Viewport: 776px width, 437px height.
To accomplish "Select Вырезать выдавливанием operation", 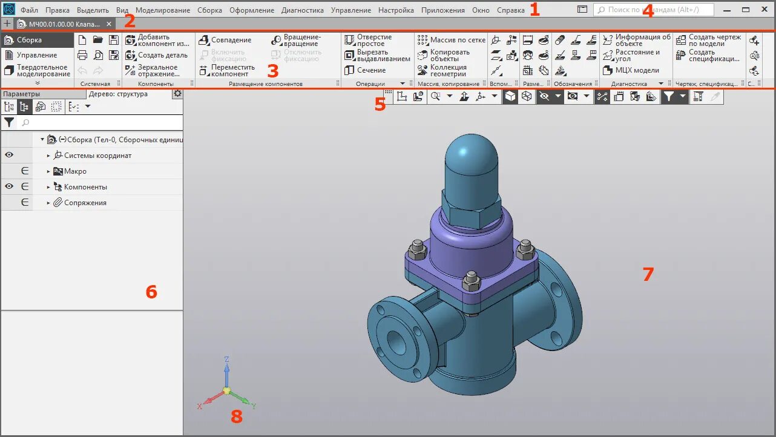I will click(378, 55).
